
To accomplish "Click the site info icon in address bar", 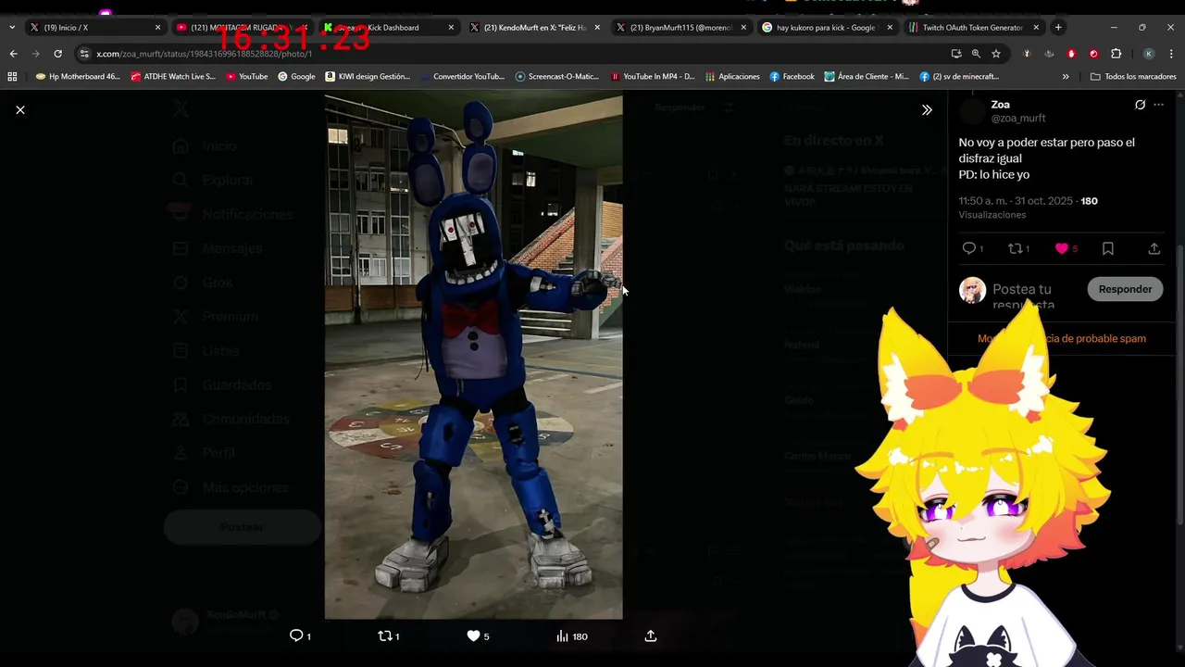I will (x=84, y=54).
